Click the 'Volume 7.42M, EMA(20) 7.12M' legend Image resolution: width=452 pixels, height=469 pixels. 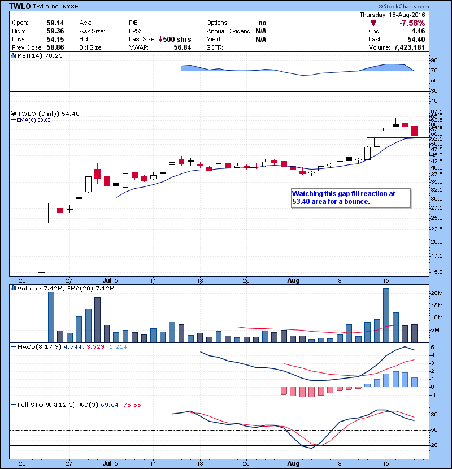coord(66,288)
